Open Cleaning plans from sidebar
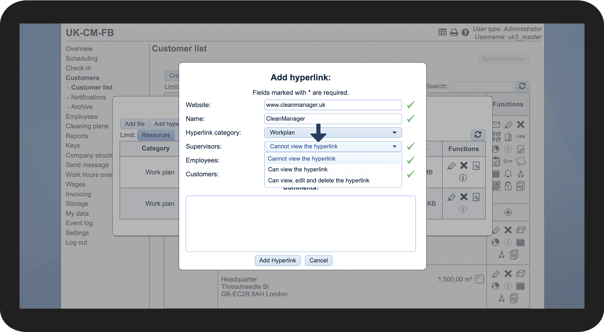The width and height of the screenshot is (604, 332). (x=87, y=126)
